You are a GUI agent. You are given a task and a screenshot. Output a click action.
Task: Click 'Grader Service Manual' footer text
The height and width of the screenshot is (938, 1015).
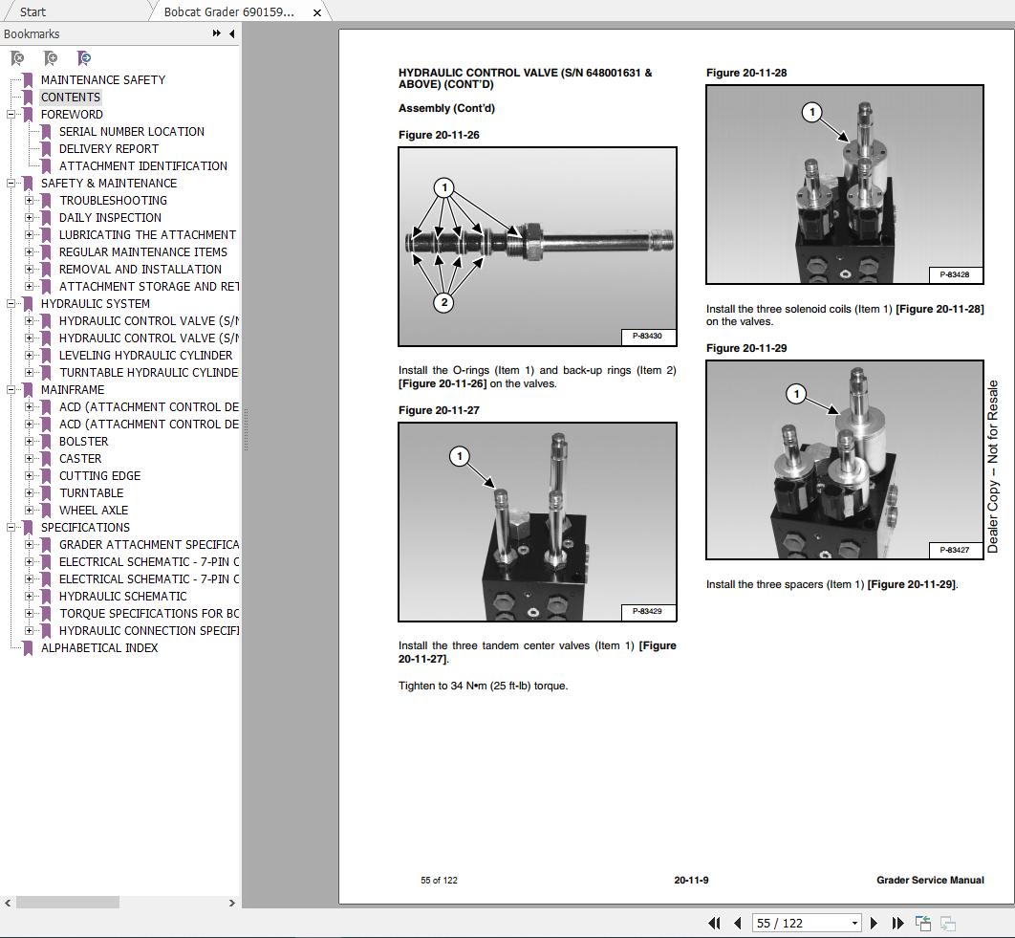[930, 881]
